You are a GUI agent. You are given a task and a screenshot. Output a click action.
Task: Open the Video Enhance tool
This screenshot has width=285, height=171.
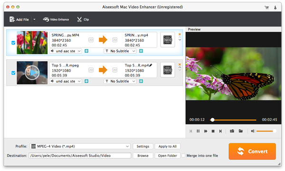point(56,19)
